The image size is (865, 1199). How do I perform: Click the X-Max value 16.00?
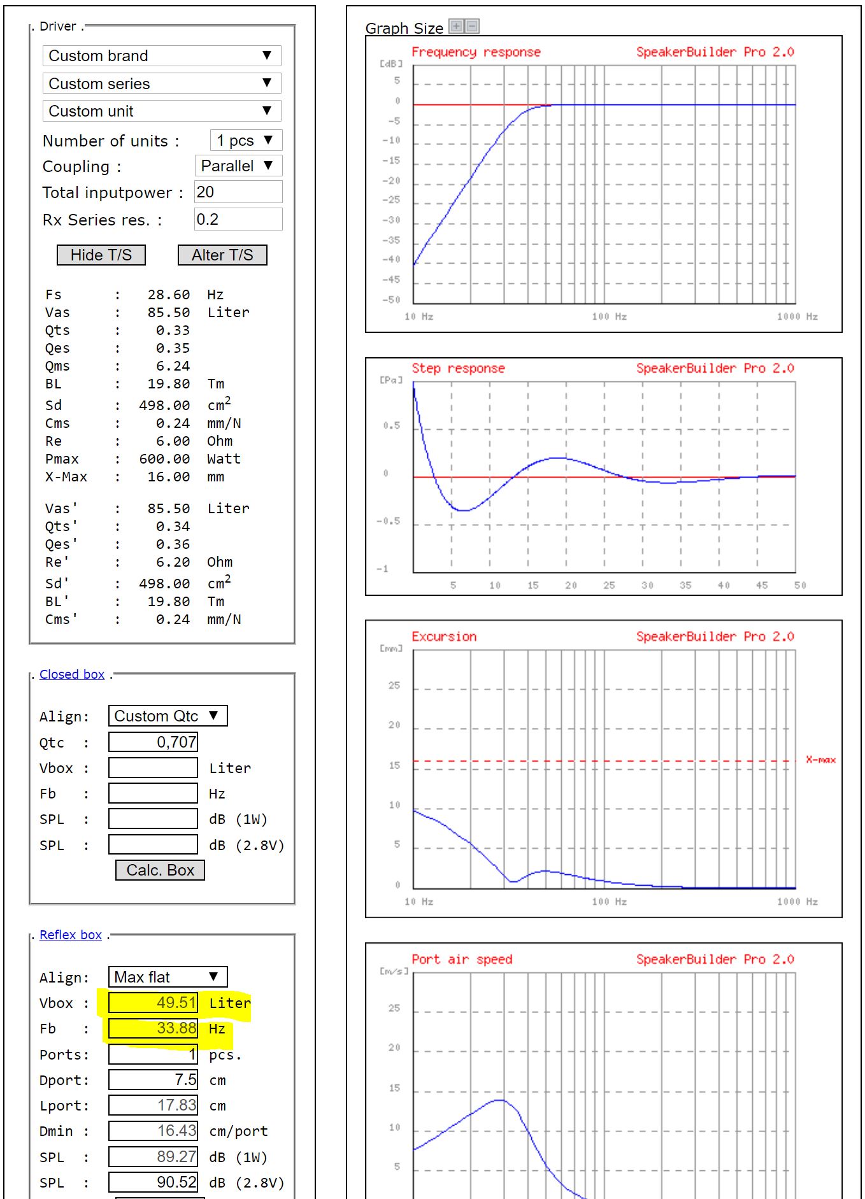(169, 477)
